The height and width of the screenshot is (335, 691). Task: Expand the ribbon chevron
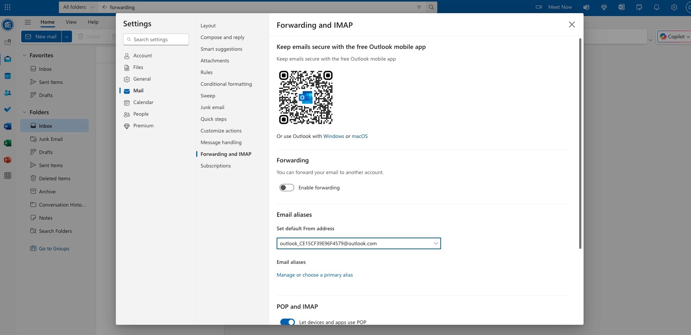point(650,40)
